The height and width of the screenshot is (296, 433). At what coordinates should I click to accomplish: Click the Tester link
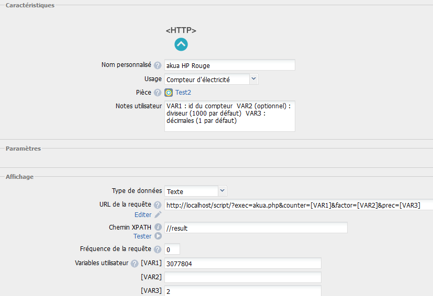[142, 236]
